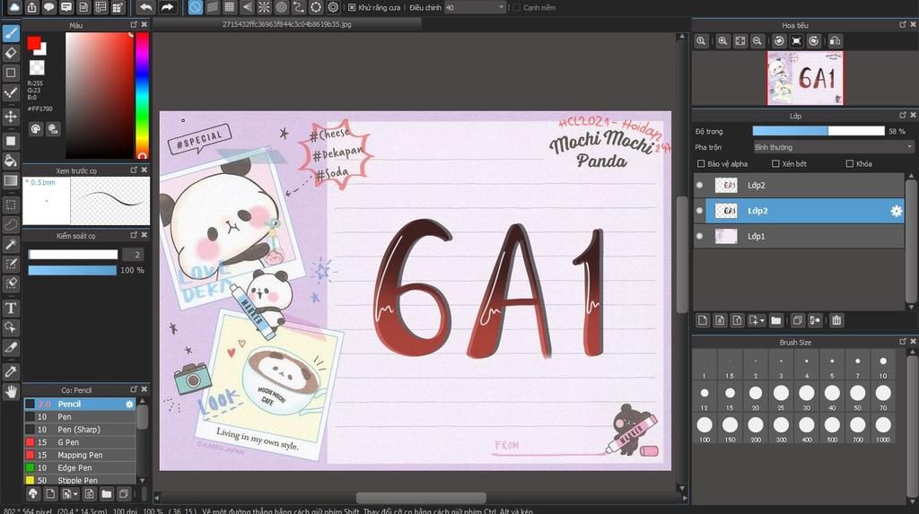Select the Gradient tool
The image size is (919, 514).
pos(11,180)
